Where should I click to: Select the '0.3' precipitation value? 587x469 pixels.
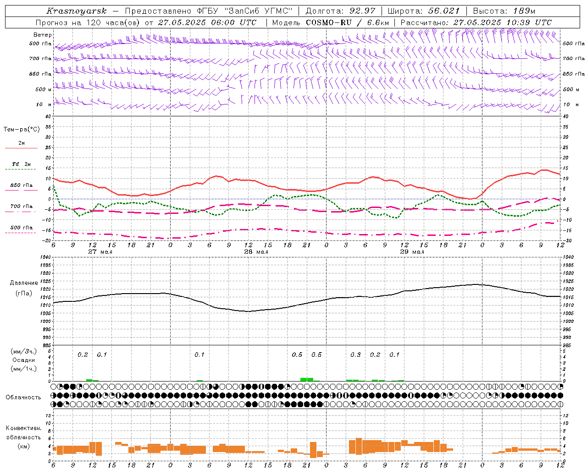click(355, 354)
